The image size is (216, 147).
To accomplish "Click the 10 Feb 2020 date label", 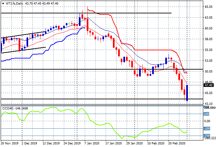I will coord(156,143).
